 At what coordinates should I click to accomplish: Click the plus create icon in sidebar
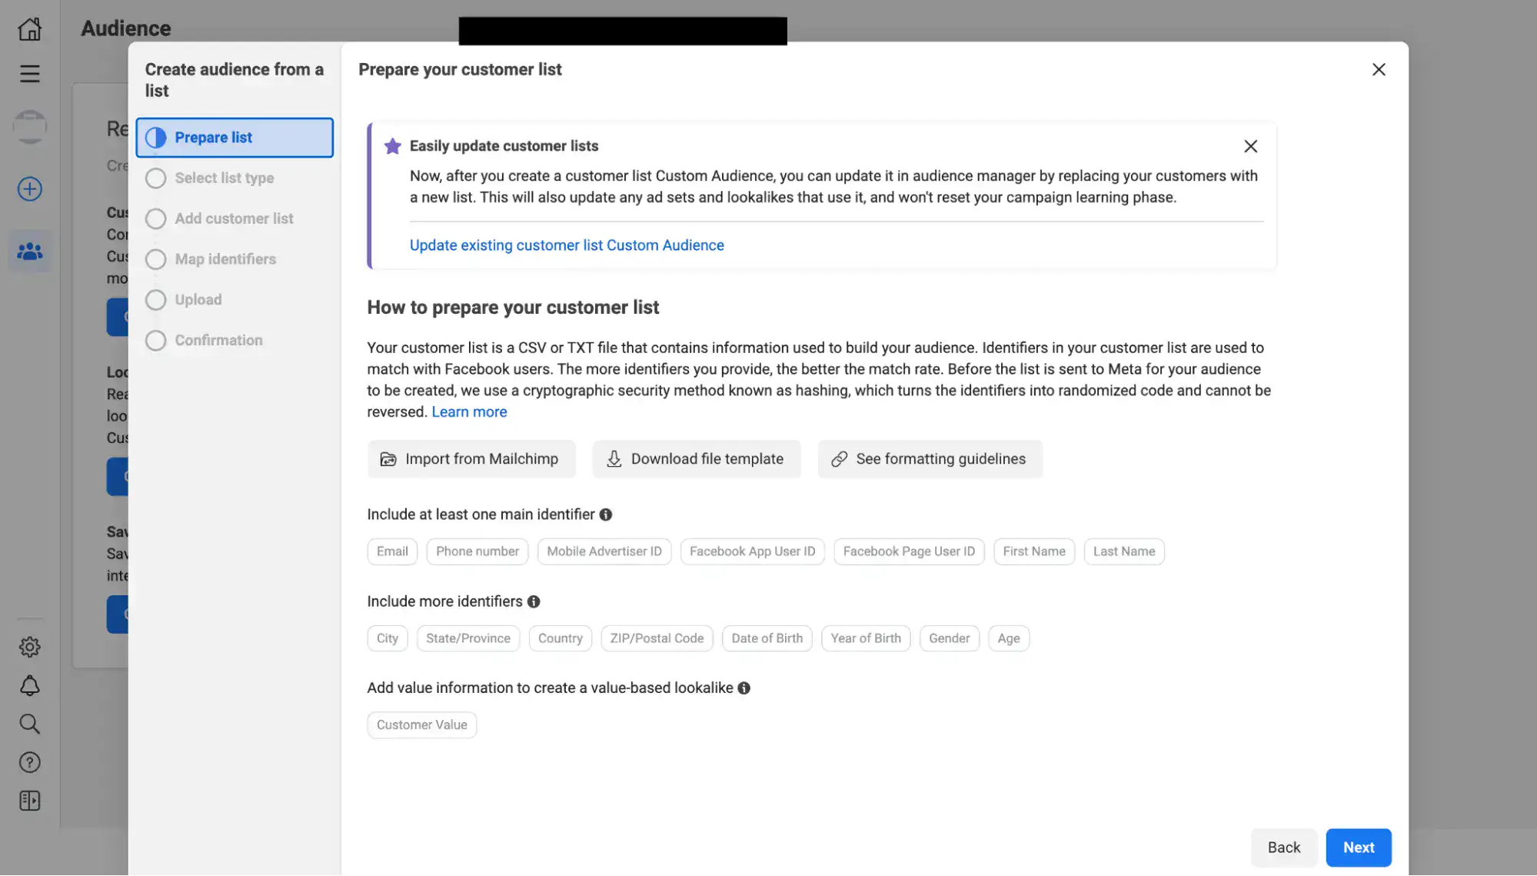pyautogui.click(x=29, y=189)
